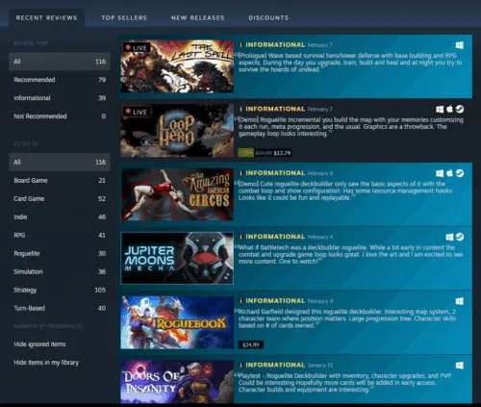Click info icon on Roguebook review
The image size is (481, 407).
[x=240, y=301]
